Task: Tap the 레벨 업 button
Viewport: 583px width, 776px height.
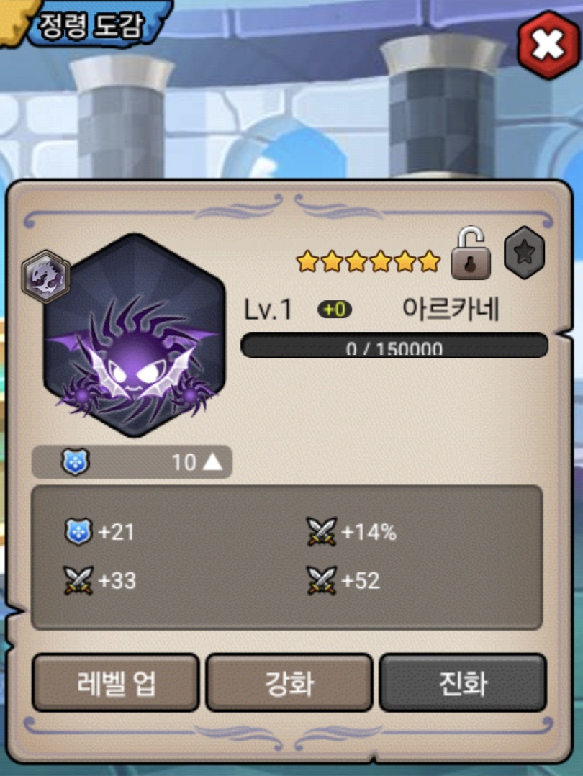Action: 116,683
